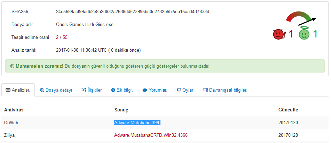
Task: Click the green harmless vote count 1
Action: pos(315,34)
